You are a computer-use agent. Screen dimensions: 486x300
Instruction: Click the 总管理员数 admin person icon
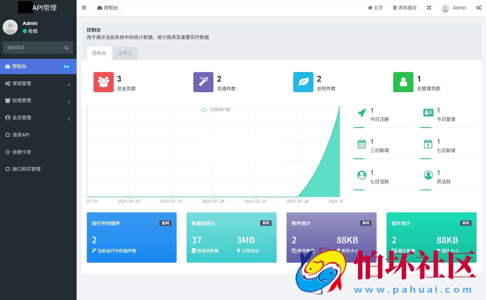click(x=403, y=82)
